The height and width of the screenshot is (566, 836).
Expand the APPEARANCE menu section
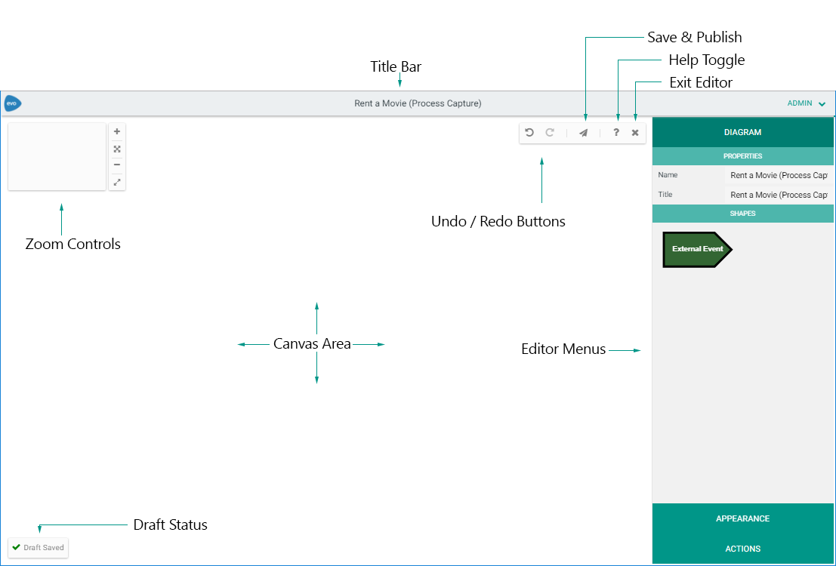point(743,518)
